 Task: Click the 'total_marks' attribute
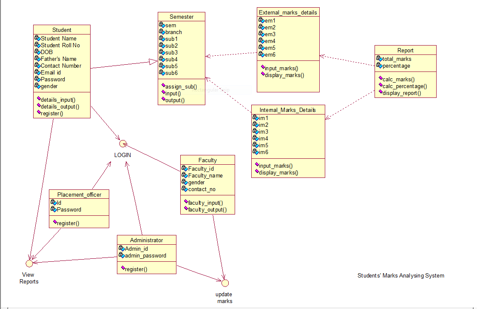(x=397, y=59)
